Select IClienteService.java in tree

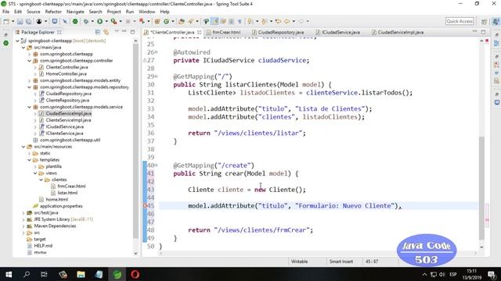64,133
